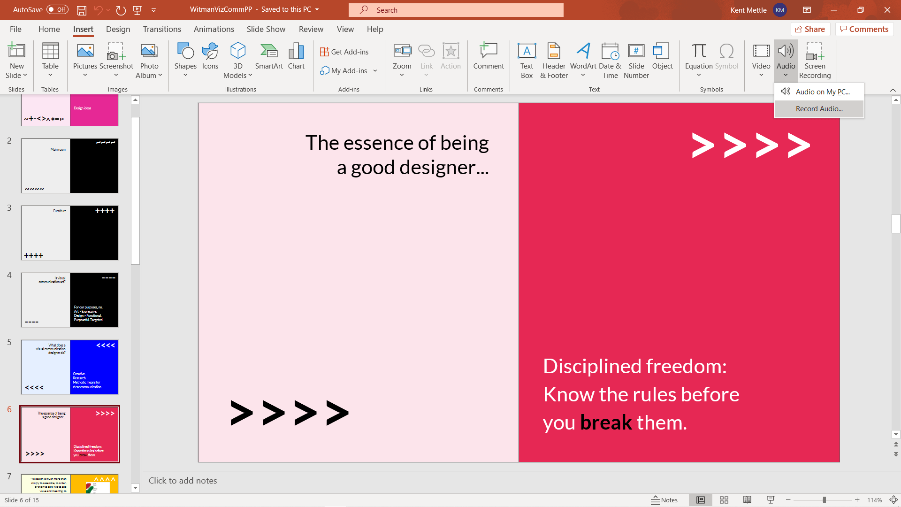Viewport: 901px width, 507px height.
Task: Click the Share button top-right
Action: pos(810,29)
